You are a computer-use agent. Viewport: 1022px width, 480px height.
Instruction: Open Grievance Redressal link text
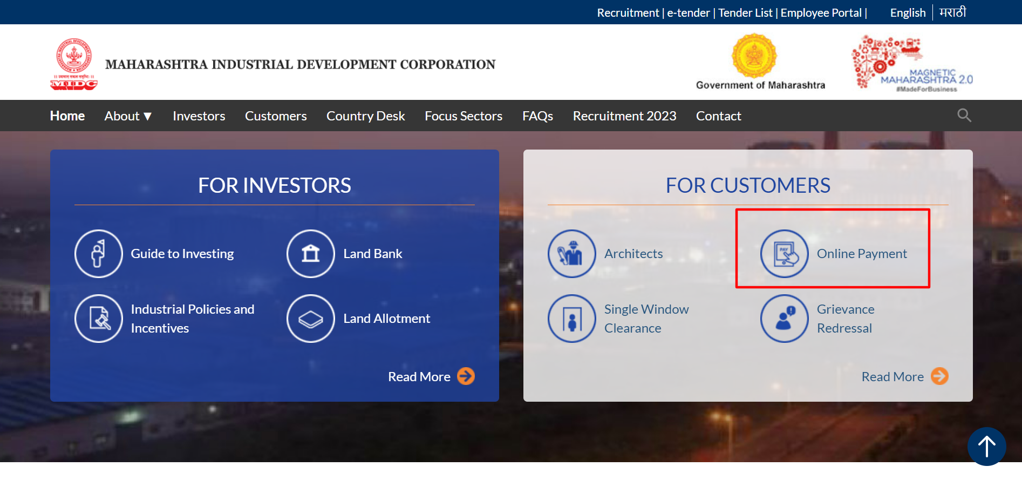846,319
